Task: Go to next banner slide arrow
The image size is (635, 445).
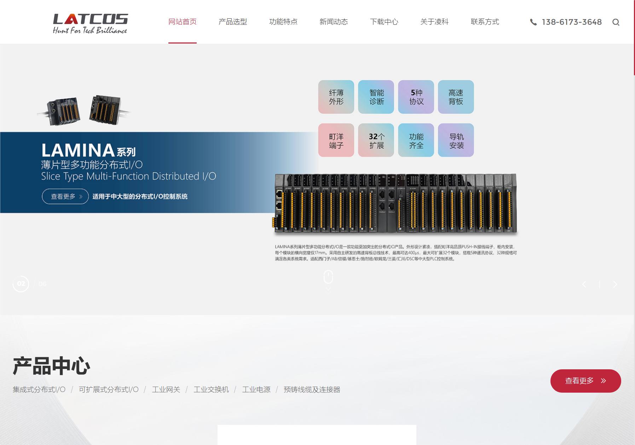Action: click(x=615, y=284)
